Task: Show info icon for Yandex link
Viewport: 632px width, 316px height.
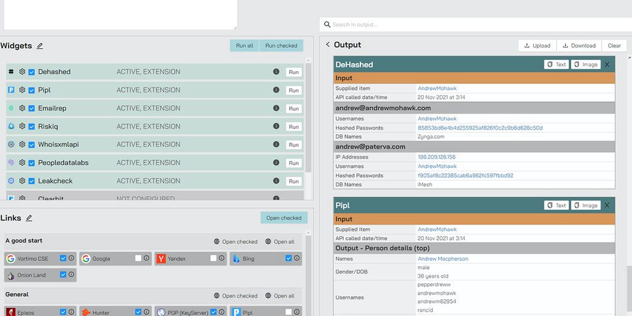Action: [x=222, y=258]
